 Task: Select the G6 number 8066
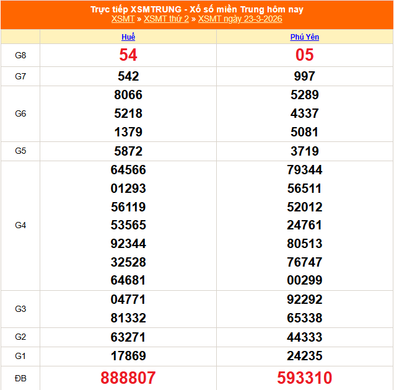click(x=128, y=95)
